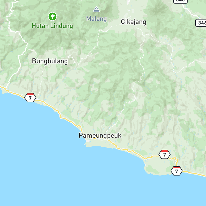Click route 7 shield just above the southeasternmost one
Viewport: 206px width, 206px height.
click(x=165, y=154)
